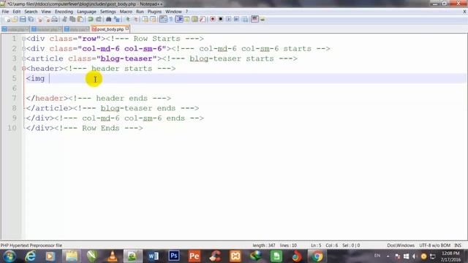Toggle Word Wrap in the toolbar
Image resolution: width=468 pixels, height=263 pixels.
click(x=163, y=20)
